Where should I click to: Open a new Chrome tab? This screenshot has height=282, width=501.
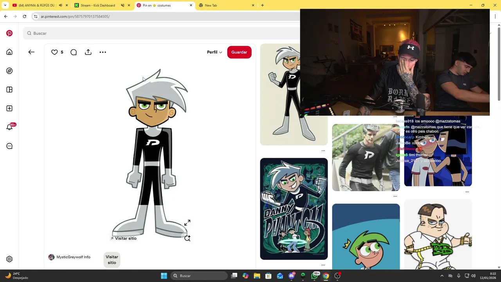[262, 5]
